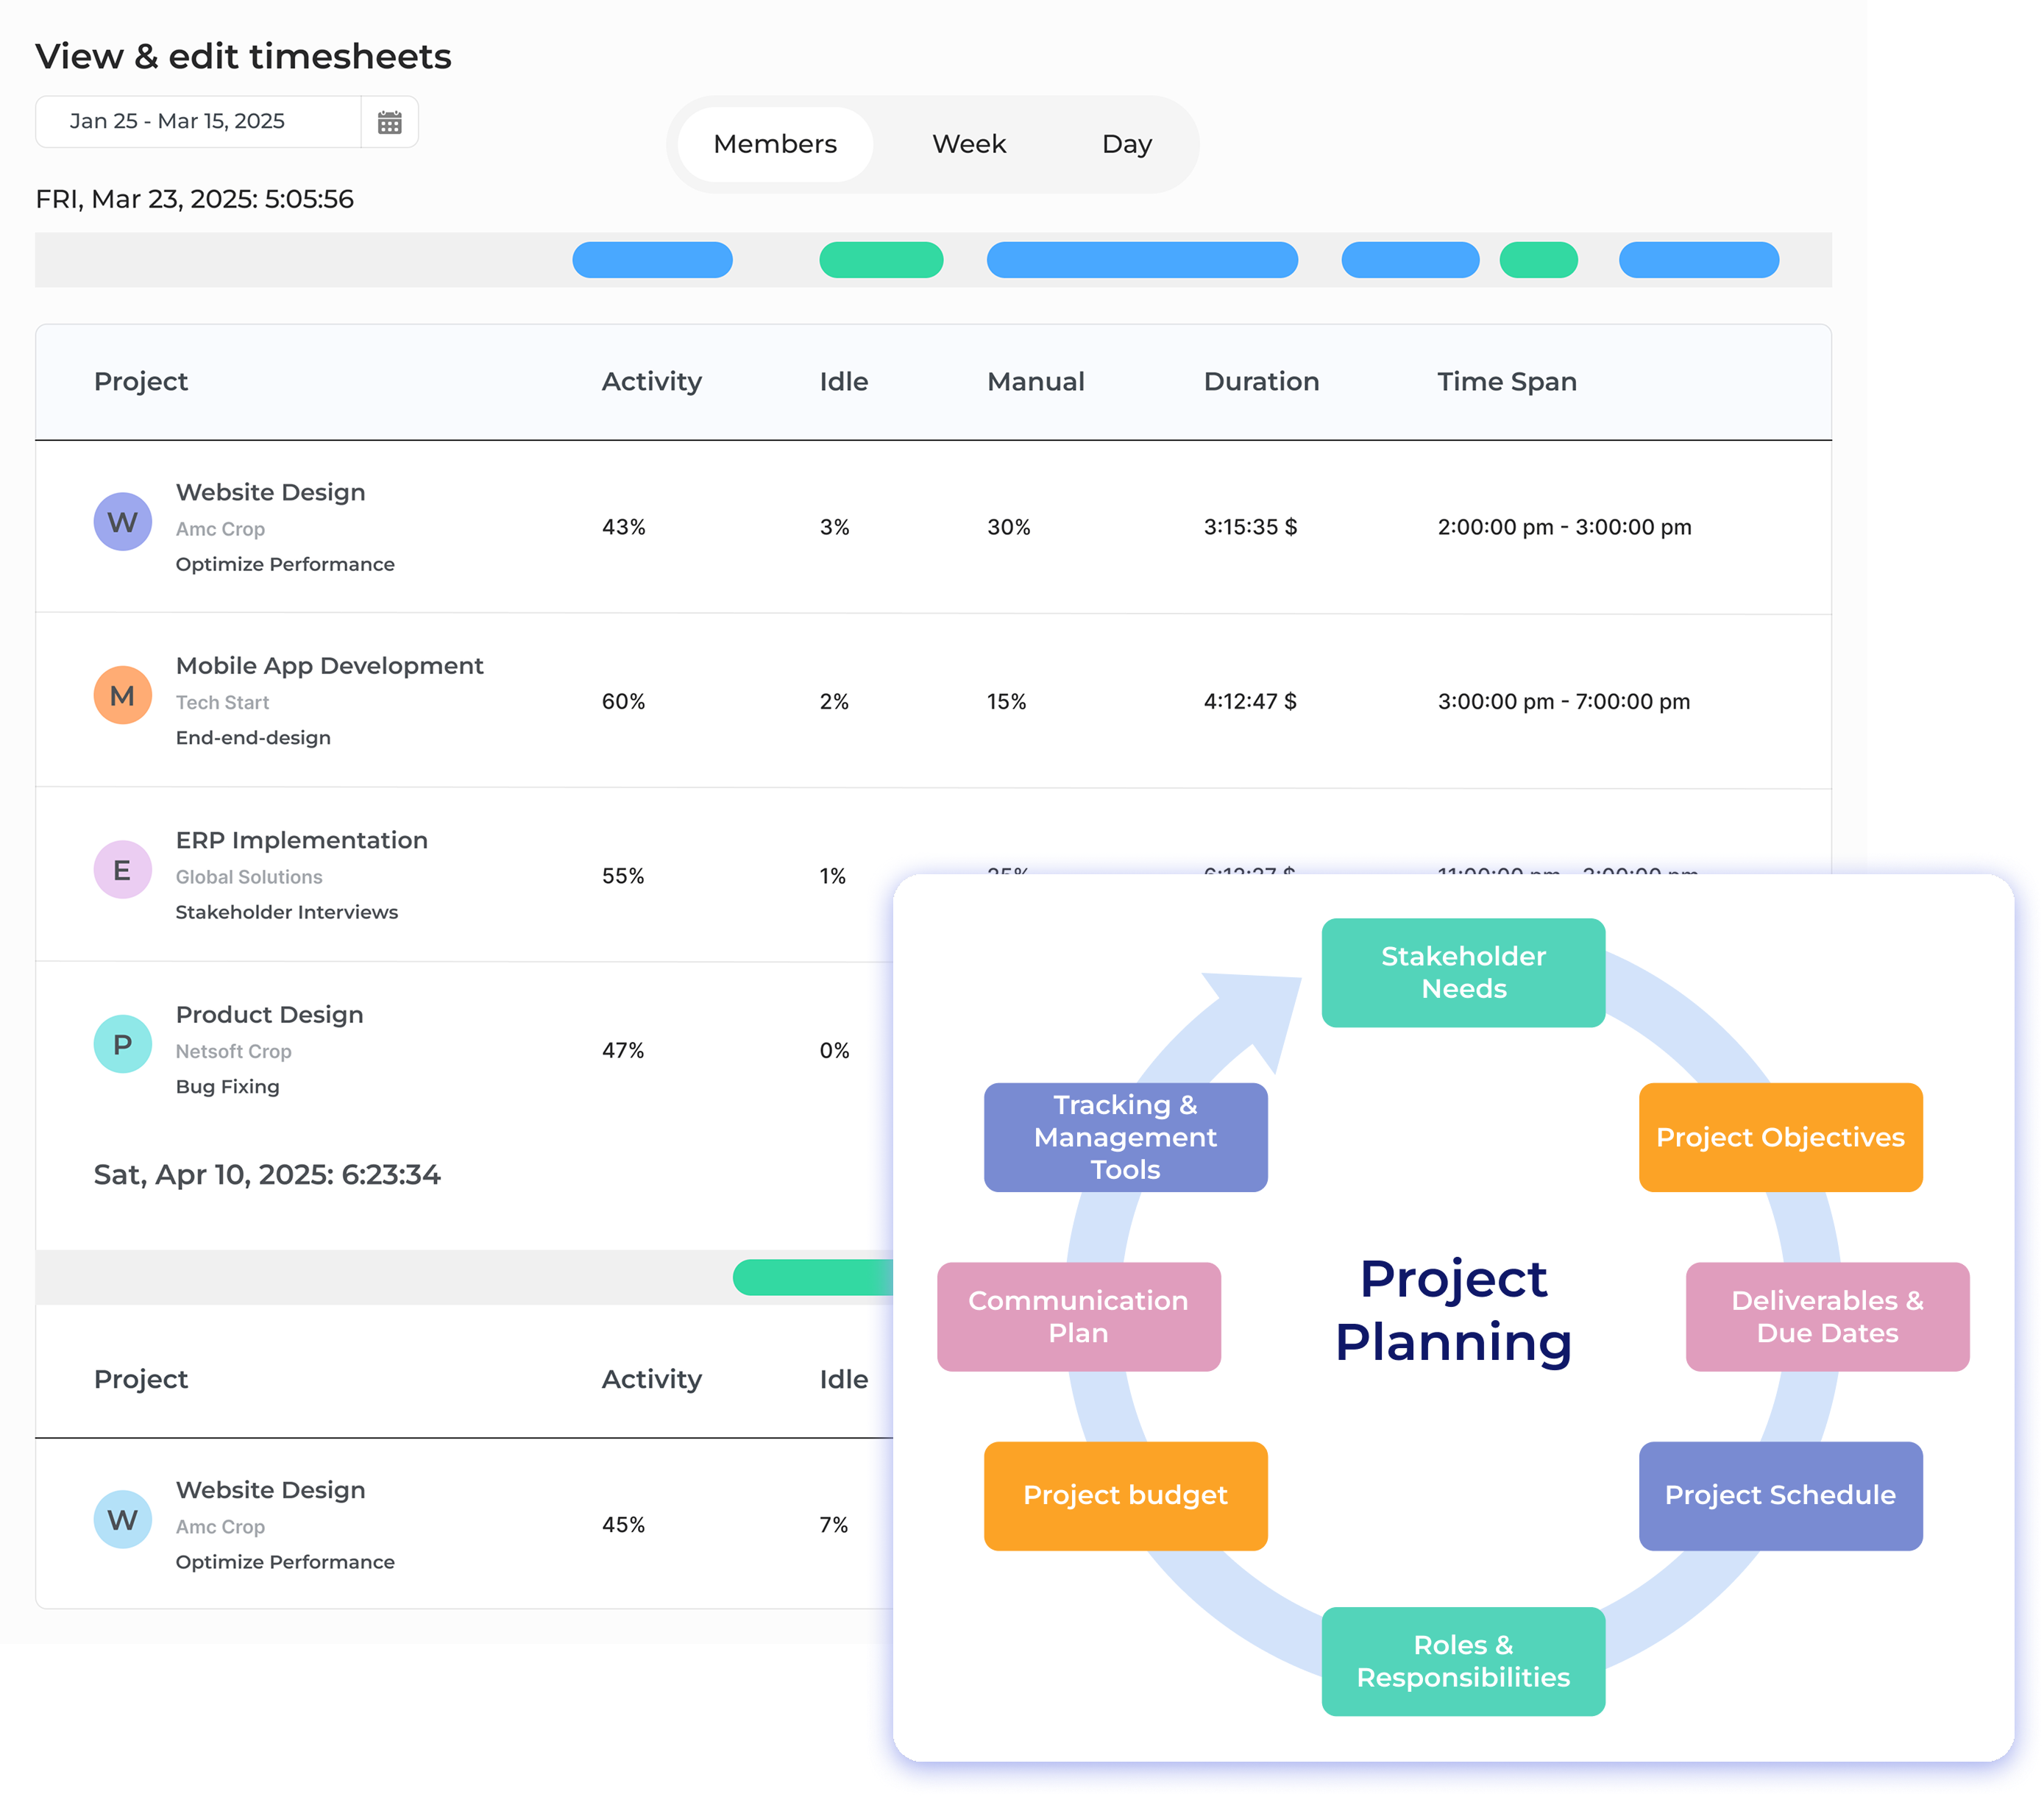This screenshot has width=2044, height=1797.
Task: Click the Project budget box
Action: click(1125, 1495)
